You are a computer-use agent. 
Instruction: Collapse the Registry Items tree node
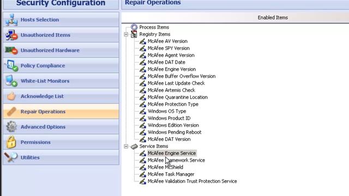click(126, 34)
